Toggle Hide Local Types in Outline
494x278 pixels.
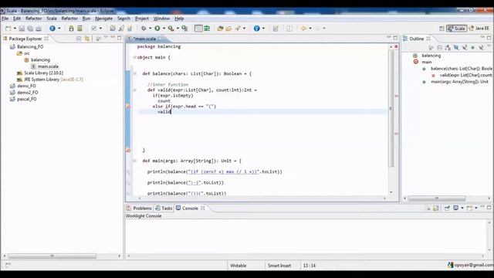tap(481, 48)
